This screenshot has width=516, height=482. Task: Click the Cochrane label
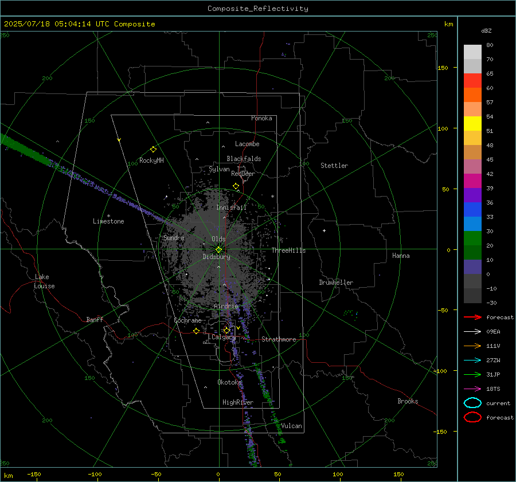click(187, 320)
